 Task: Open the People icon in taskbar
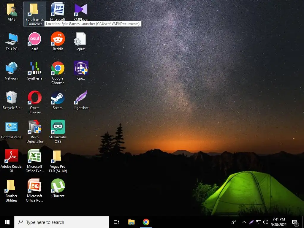[234, 222]
